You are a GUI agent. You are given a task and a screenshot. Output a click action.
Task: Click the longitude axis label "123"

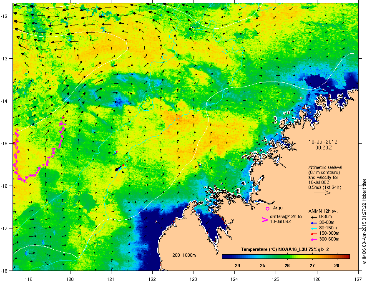coord(194,279)
